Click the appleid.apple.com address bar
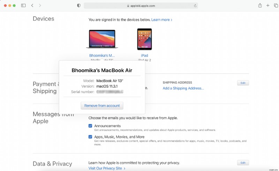 (141, 6)
